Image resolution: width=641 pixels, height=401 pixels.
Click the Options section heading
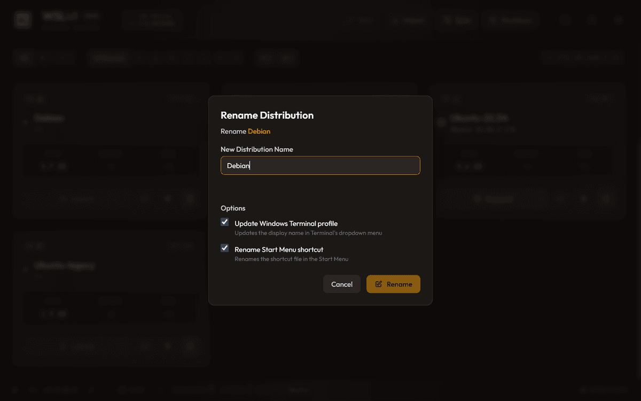point(233,208)
